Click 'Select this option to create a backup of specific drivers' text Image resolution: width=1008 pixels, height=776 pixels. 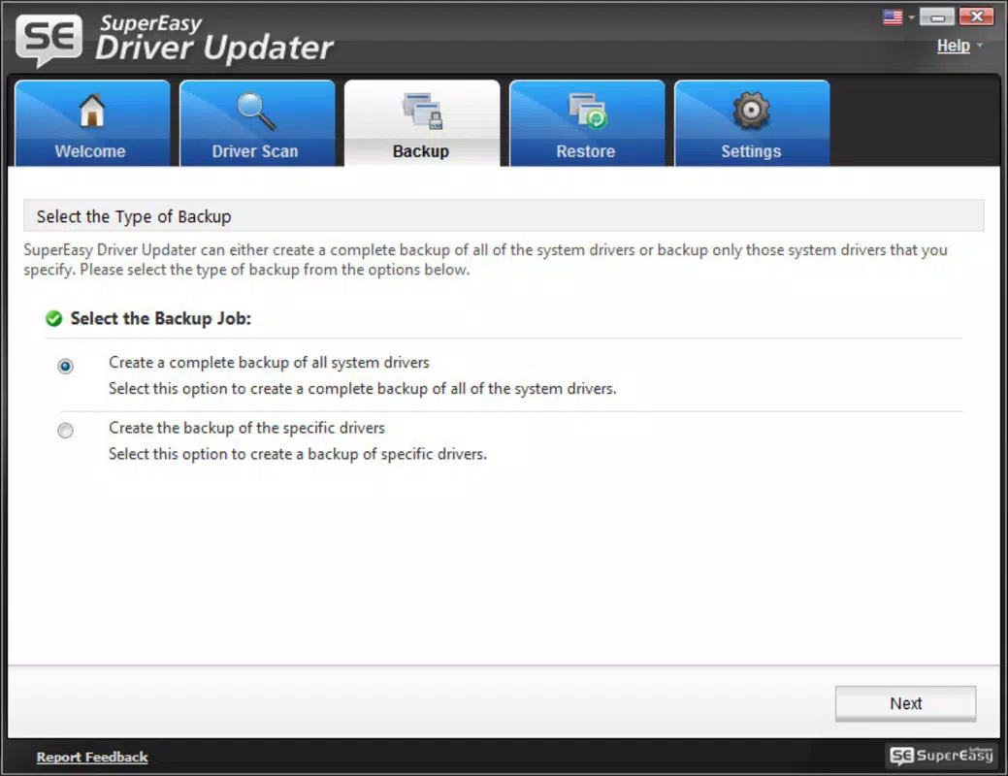(298, 454)
